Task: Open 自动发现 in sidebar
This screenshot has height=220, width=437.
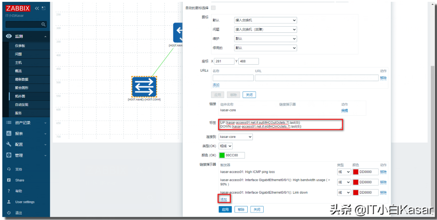Action: (22, 105)
